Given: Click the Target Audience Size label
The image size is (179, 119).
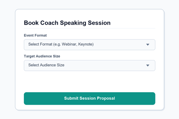Looking at the screenshot, I should [x=42, y=56].
